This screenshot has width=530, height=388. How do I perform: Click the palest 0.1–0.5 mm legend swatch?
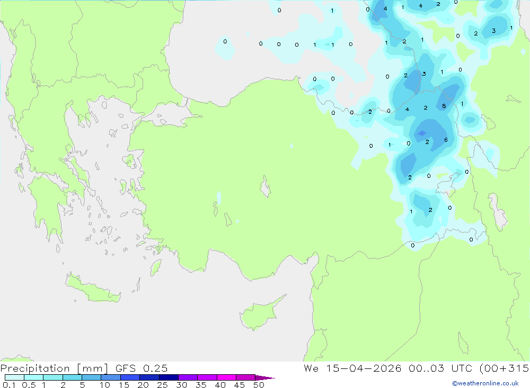point(14,377)
